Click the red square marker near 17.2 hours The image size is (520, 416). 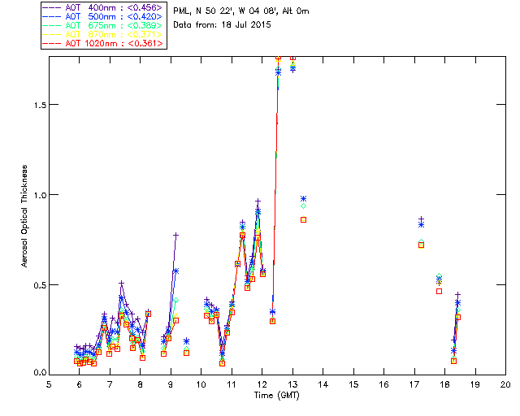click(x=421, y=245)
